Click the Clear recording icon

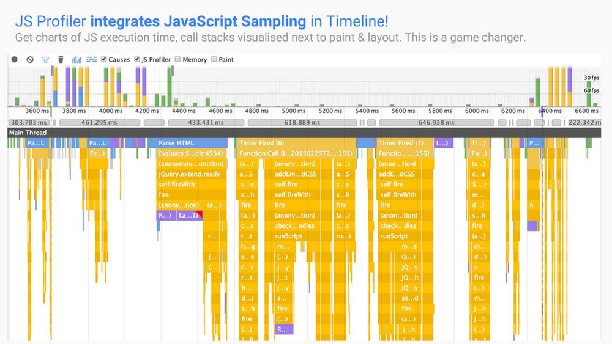click(30, 59)
